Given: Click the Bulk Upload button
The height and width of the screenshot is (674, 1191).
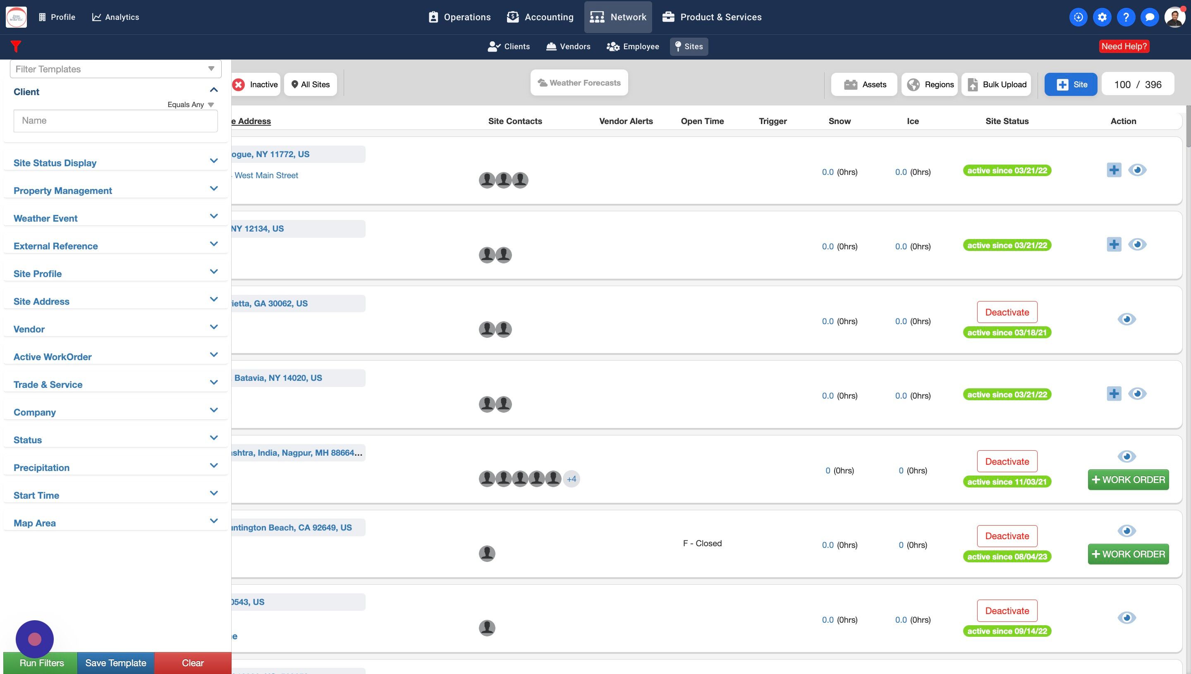Looking at the screenshot, I should [x=996, y=84].
